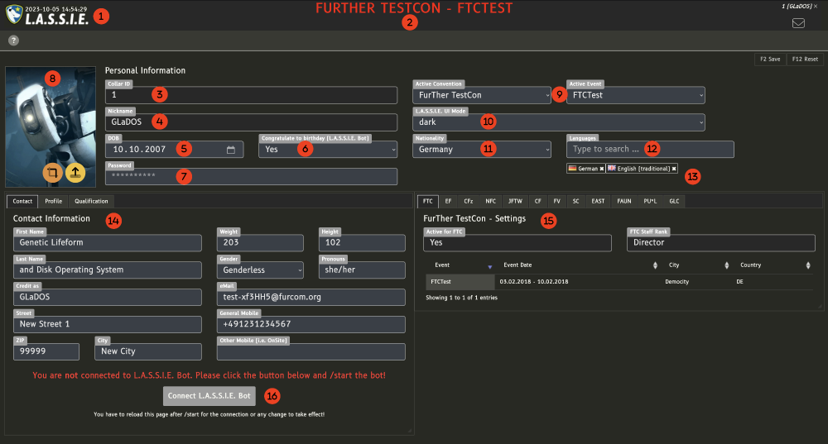Expand the Gender dropdown
828x444 pixels.
[x=299, y=270]
